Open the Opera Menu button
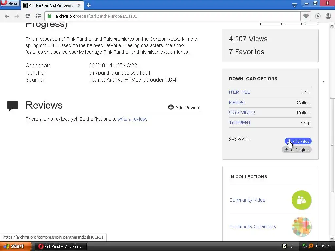 9,3
